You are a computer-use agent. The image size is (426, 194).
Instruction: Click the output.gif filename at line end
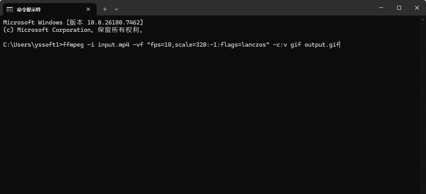[322, 45]
